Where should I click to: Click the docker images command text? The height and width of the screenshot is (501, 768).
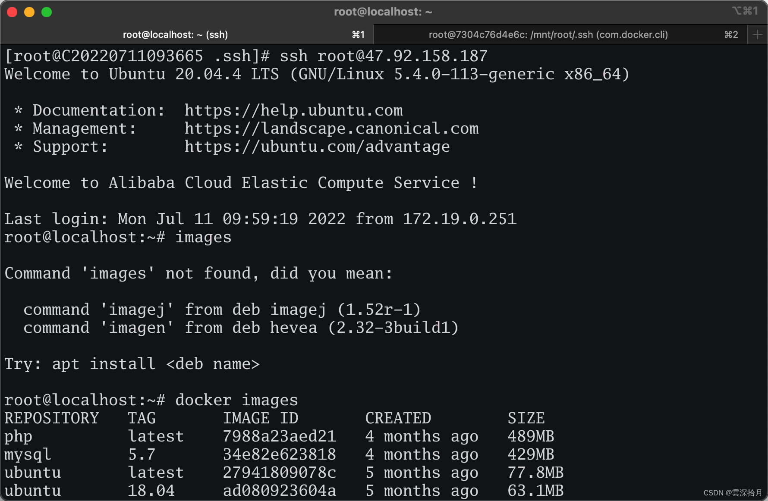[x=236, y=400]
